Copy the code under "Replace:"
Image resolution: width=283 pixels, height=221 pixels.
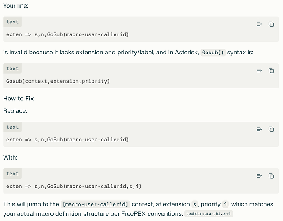pyautogui.click(x=271, y=130)
